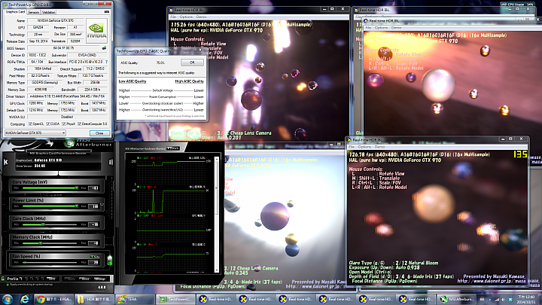This screenshot has width=542, height=305.
Task: Toggle the DirectCompute 5.0 checkbox
Action: [x=80, y=124]
